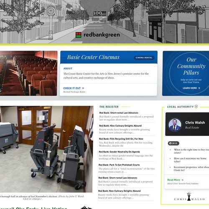
Task: Click the BIO badge icon
Action: tap(170, 143)
